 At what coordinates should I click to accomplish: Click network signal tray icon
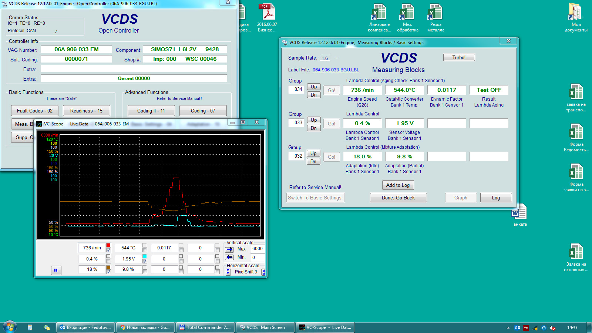[535, 328]
